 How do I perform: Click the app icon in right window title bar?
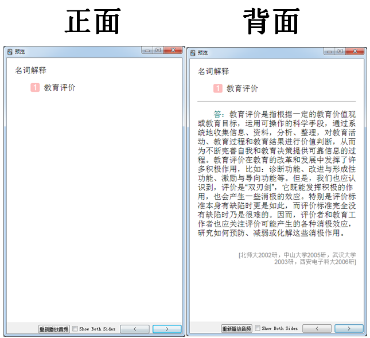click(x=193, y=53)
